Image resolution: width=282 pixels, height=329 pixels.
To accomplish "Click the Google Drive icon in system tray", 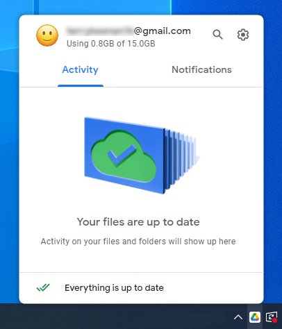I will [x=255, y=317].
